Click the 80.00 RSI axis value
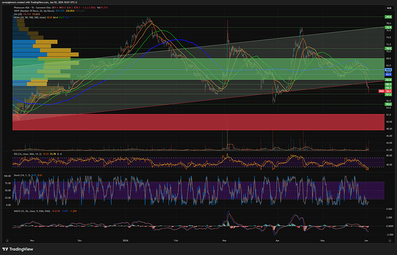Viewport: 397px width, 255px height. coord(388,155)
